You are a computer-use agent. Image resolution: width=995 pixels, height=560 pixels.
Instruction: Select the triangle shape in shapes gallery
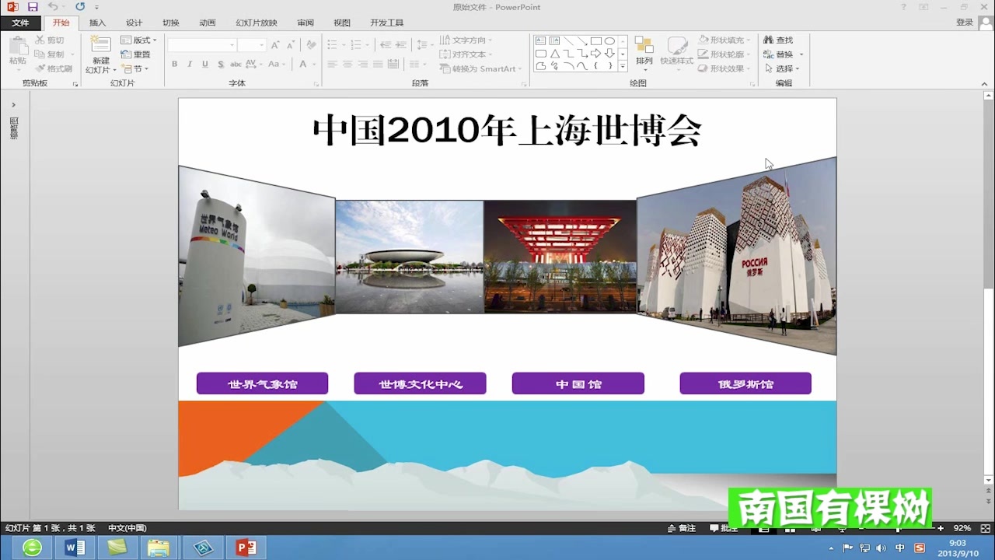(x=554, y=54)
